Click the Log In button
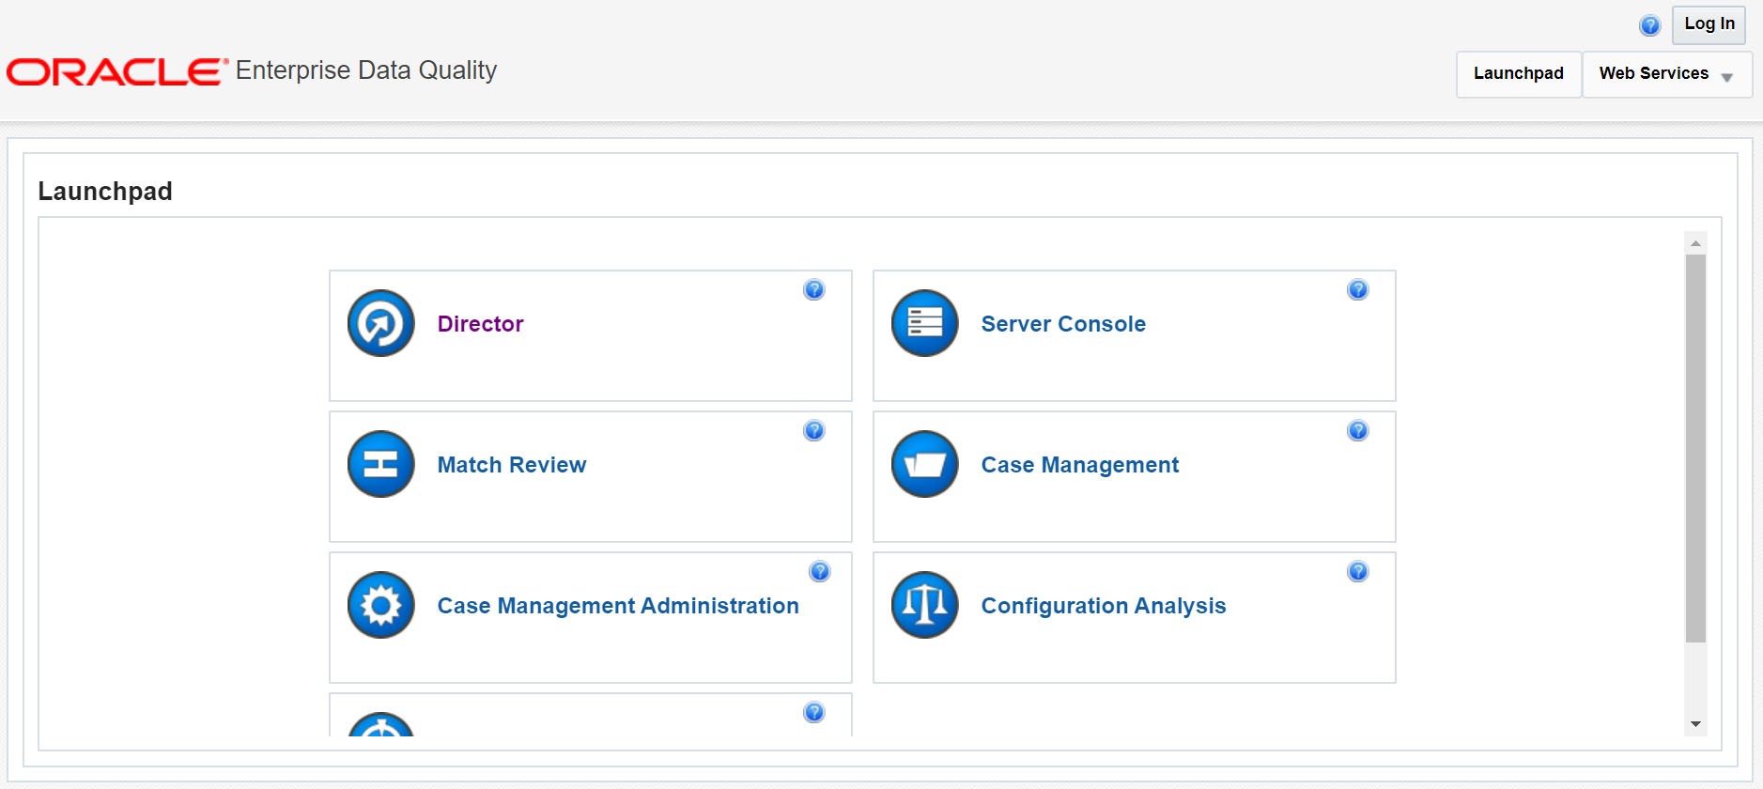This screenshot has height=789, width=1763. coord(1709,24)
